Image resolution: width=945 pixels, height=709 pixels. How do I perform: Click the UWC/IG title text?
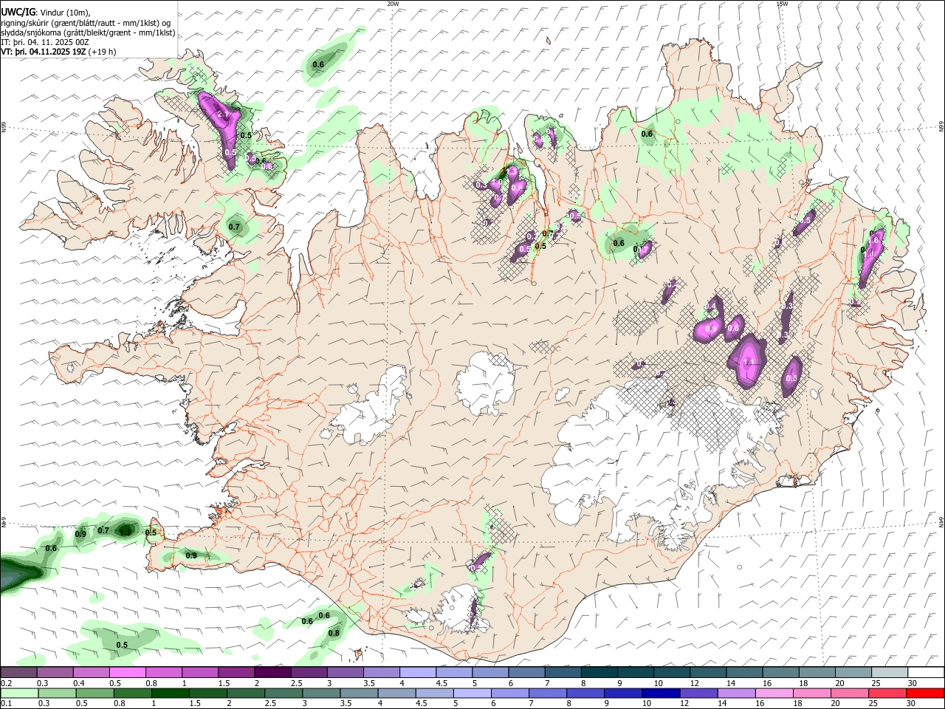point(18,13)
